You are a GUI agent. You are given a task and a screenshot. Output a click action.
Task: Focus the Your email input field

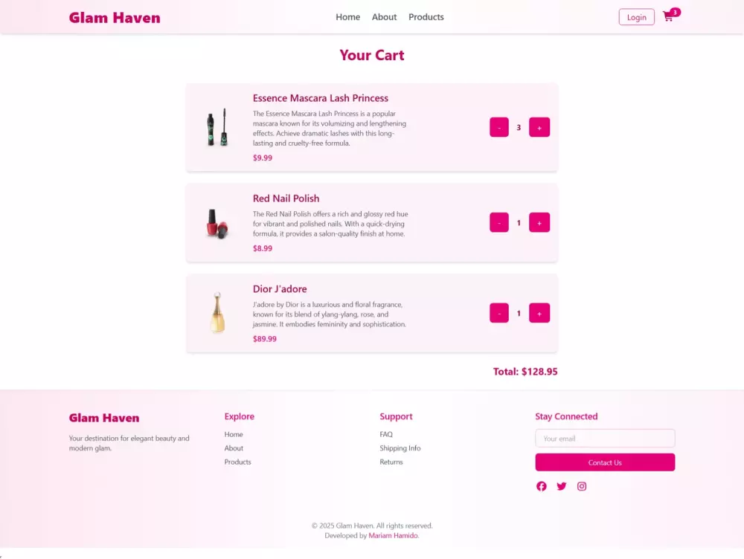coord(605,438)
